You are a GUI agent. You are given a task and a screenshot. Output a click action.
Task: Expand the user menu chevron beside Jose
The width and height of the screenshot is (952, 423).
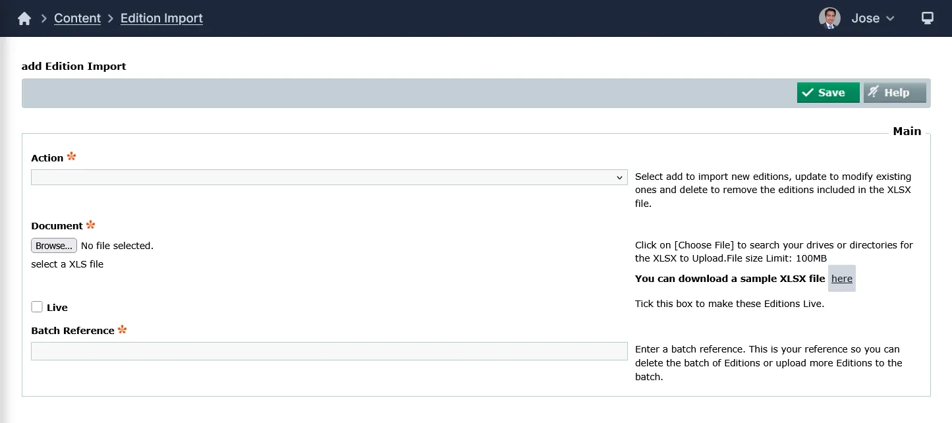[x=890, y=18]
